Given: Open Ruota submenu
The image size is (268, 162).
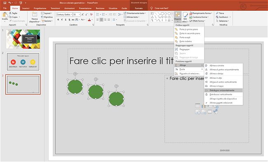Looking at the screenshot, I should pos(189,69).
